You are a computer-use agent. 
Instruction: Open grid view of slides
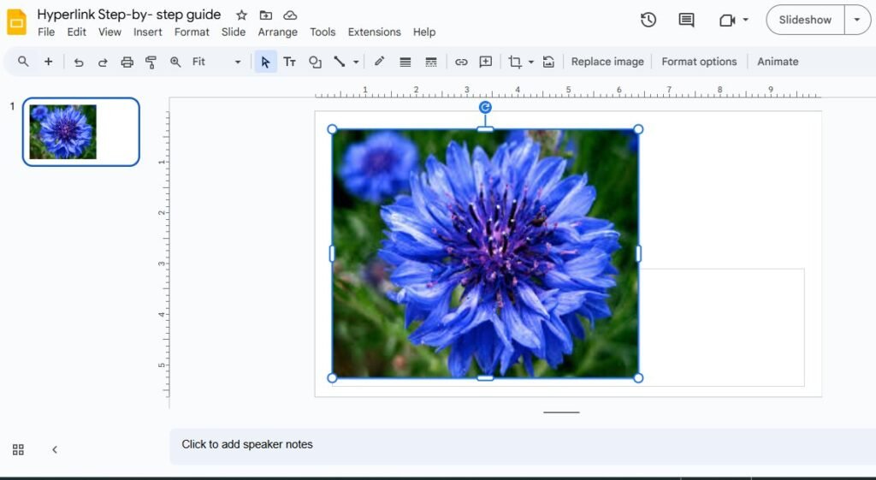pyautogui.click(x=18, y=449)
